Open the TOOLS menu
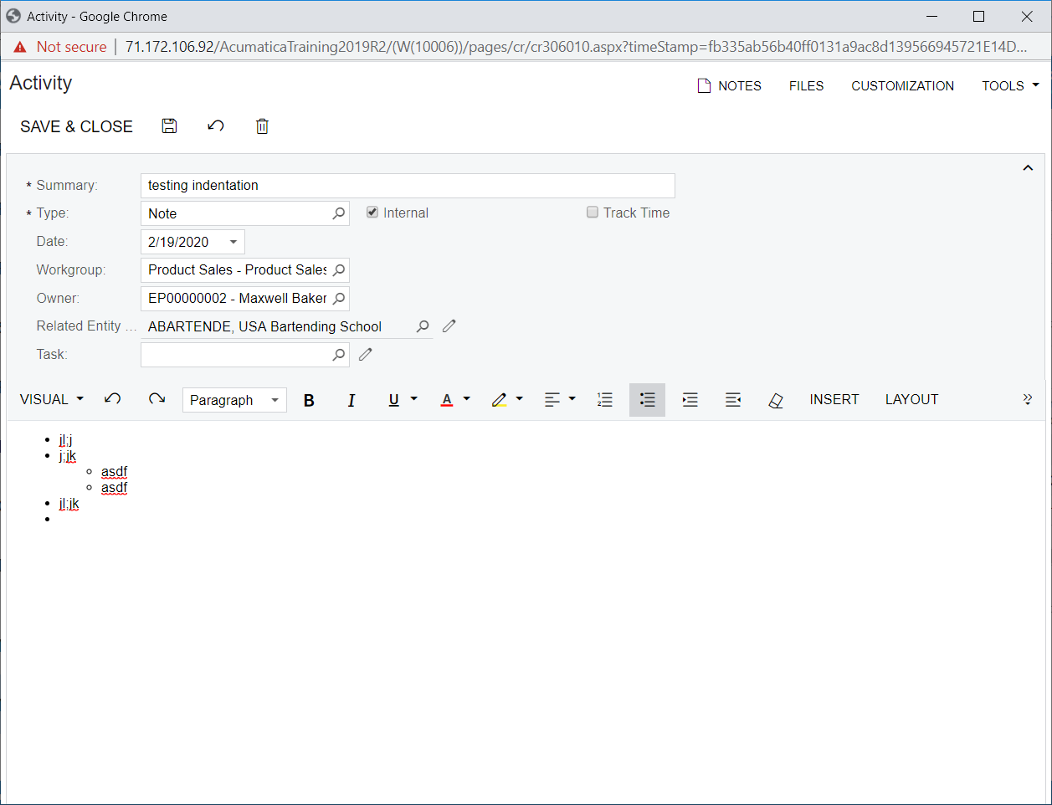 pos(1010,85)
